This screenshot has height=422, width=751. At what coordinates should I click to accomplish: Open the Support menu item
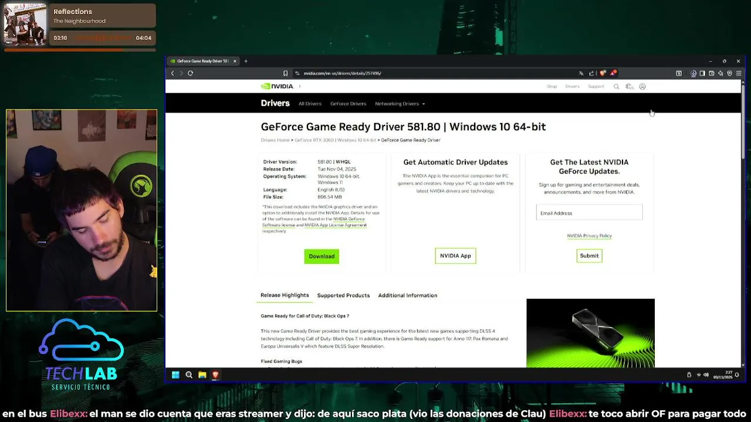point(596,87)
